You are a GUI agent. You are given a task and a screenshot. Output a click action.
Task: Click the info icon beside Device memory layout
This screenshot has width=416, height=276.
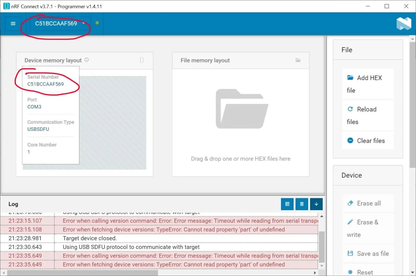point(86,60)
